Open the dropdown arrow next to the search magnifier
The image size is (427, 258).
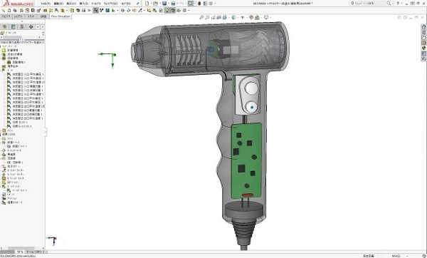click(x=392, y=4)
